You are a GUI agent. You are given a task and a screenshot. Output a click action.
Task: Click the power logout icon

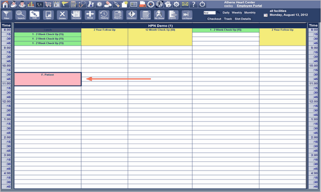pyautogui.click(x=203, y=4)
